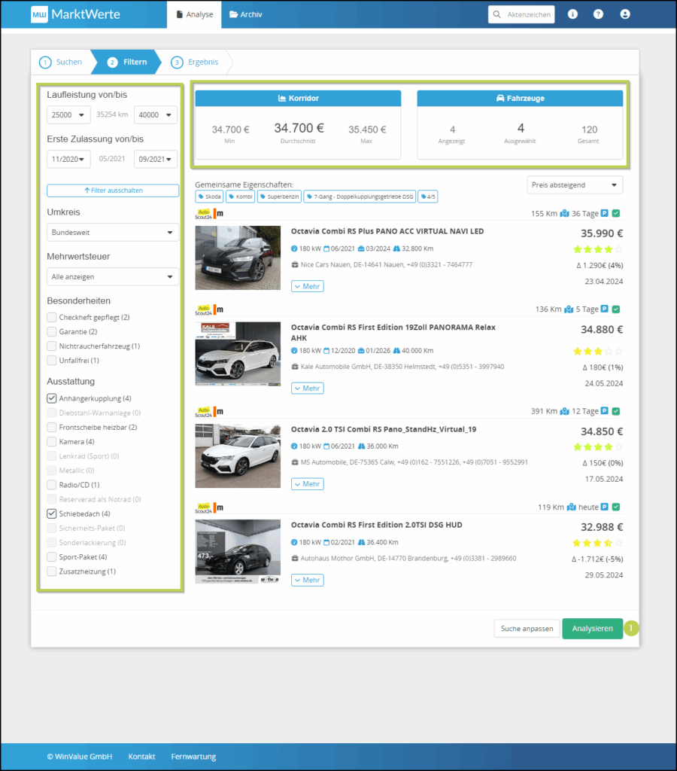
Task: Go to the Suchen step
Action: [61, 62]
